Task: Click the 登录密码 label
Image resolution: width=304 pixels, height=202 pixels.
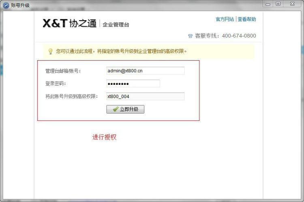Action: [56, 84]
